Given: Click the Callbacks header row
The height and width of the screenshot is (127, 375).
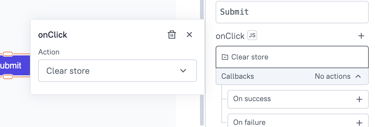Looking at the screenshot, I should tap(266, 76).
